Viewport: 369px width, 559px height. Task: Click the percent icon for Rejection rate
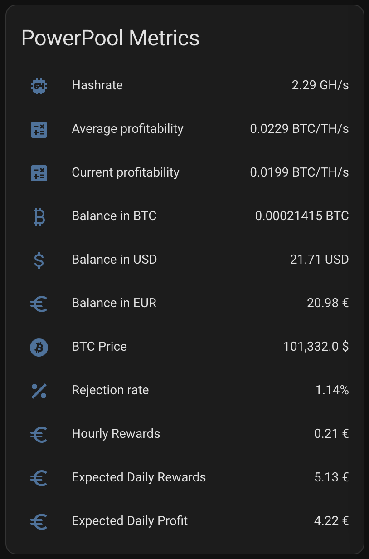39,391
